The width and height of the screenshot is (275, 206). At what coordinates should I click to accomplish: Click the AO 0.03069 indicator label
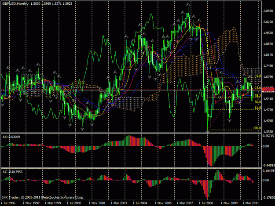coord(11,137)
